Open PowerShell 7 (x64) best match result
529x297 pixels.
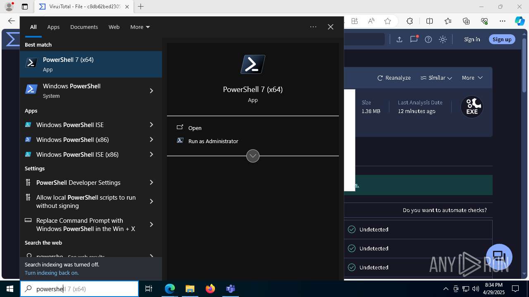(91, 64)
